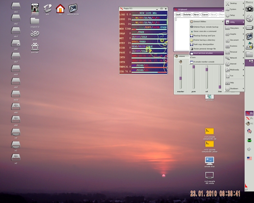The width and height of the screenshot is (254, 203).
Task: Click Quit button in Xclipboard
Action: pos(178,14)
